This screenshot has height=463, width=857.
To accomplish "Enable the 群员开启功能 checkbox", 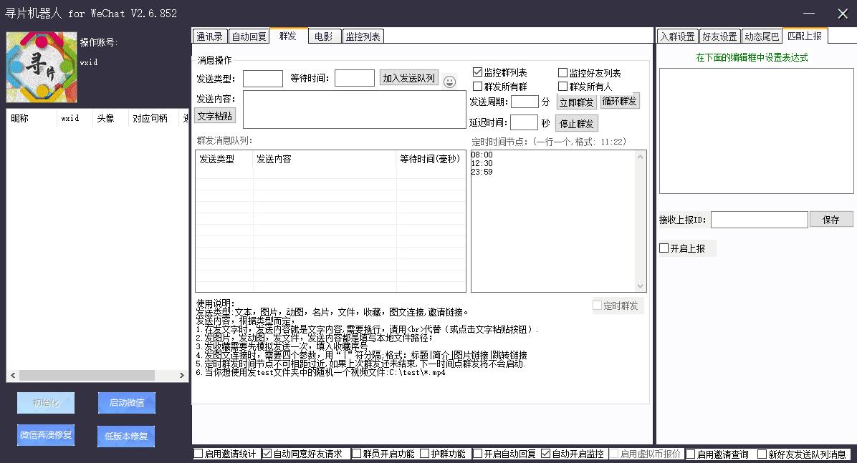I will click(356, 454).
